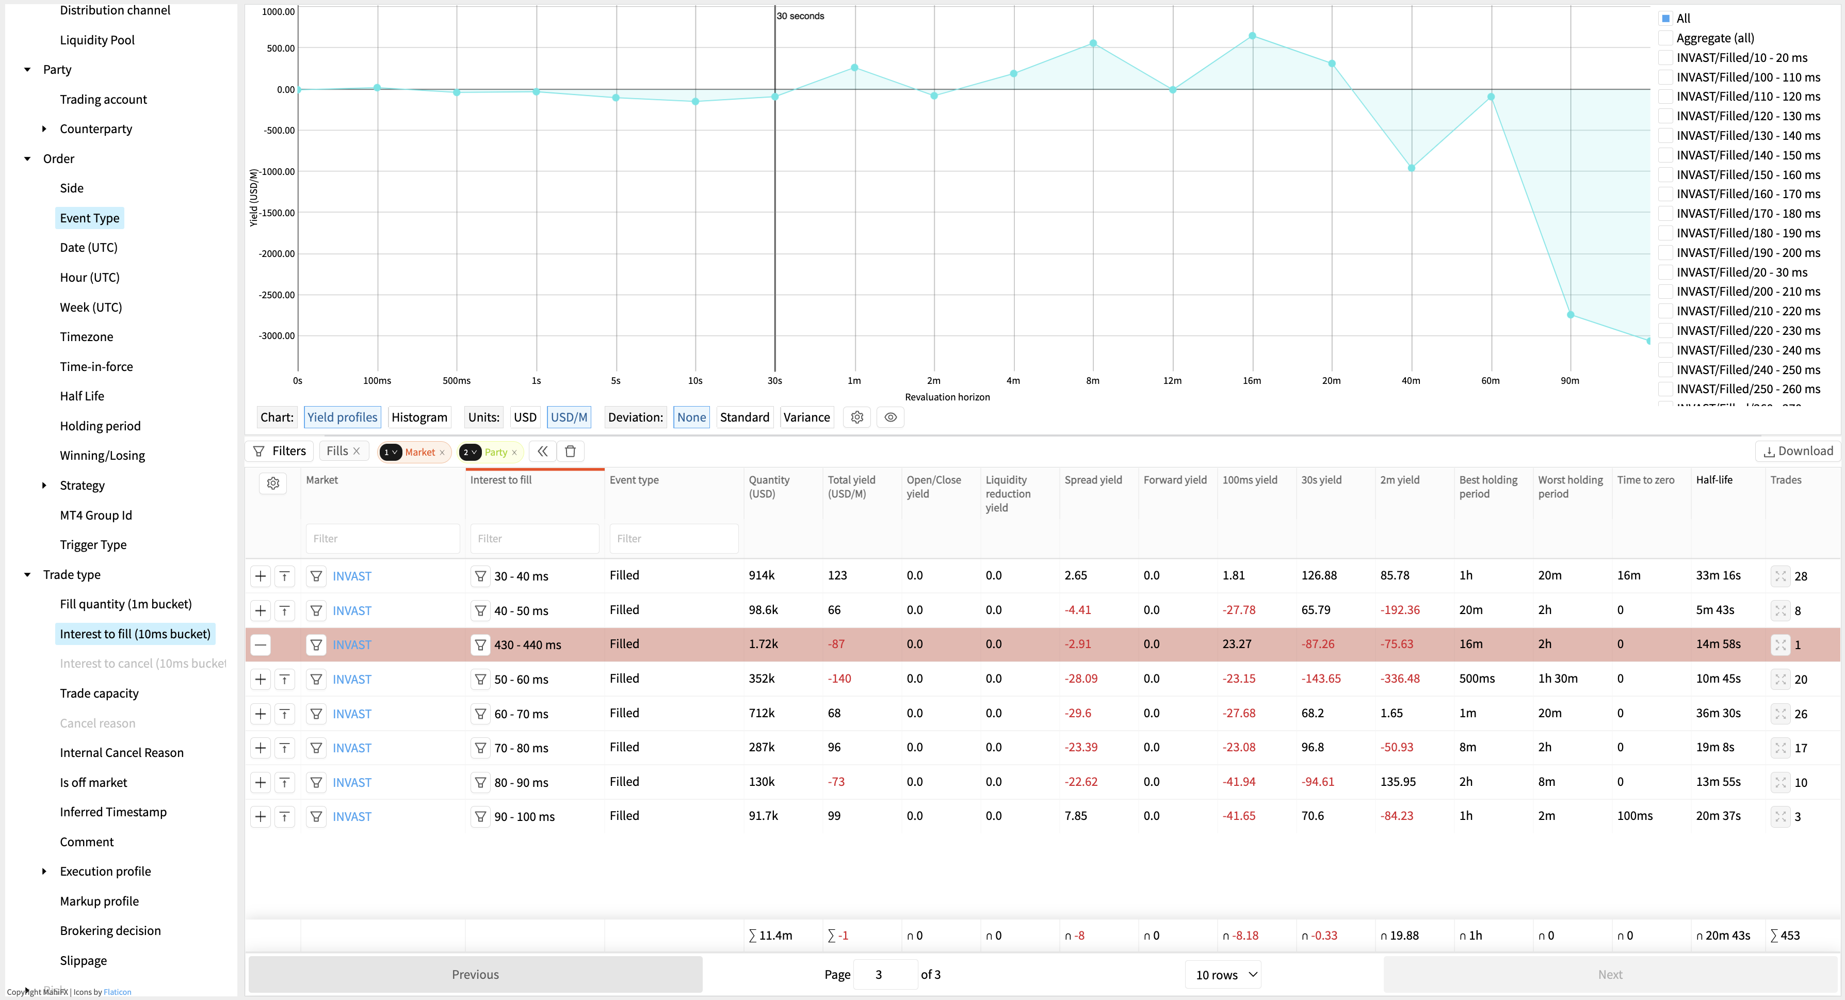Enable INVAST/Filled/100 - 110 ms series

1666,77
